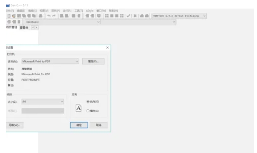Open the 工具[T] menu

click(79, 11)
